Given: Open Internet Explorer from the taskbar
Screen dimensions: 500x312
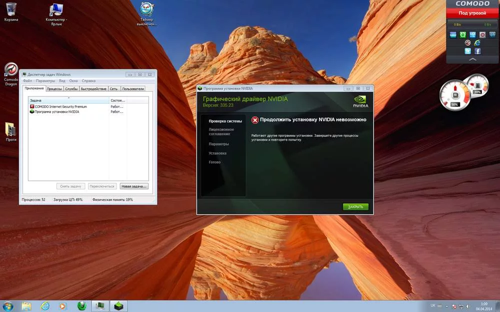Looking at the screenshot, I should click(45, 307).
